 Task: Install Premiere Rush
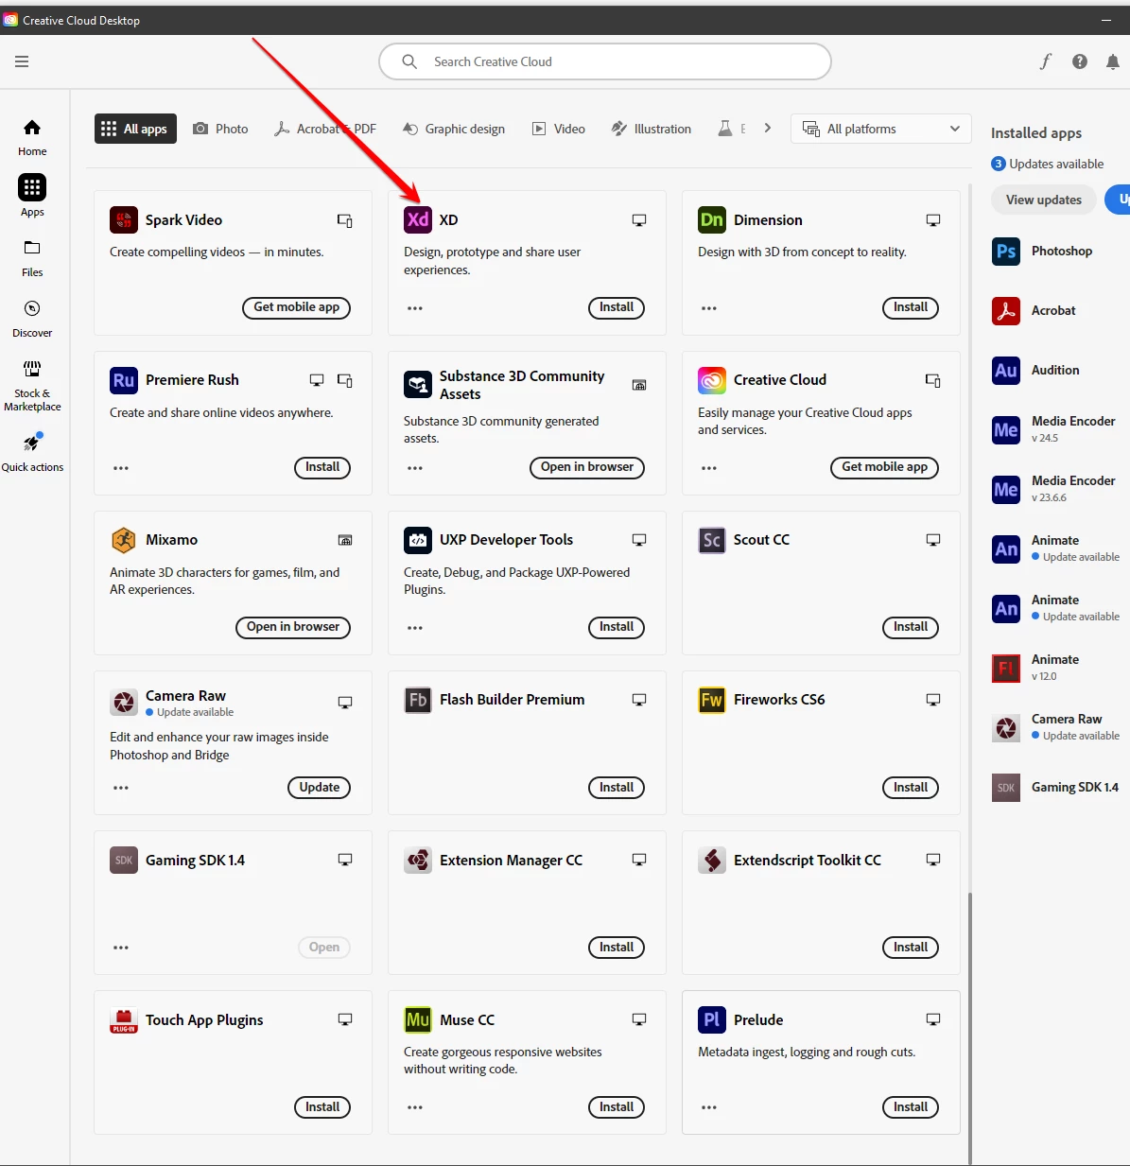(x=322, y=467)
